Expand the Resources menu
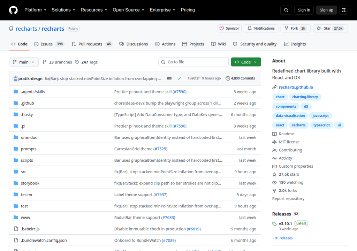This screenshot has width=357, height=251. point(94,10)
